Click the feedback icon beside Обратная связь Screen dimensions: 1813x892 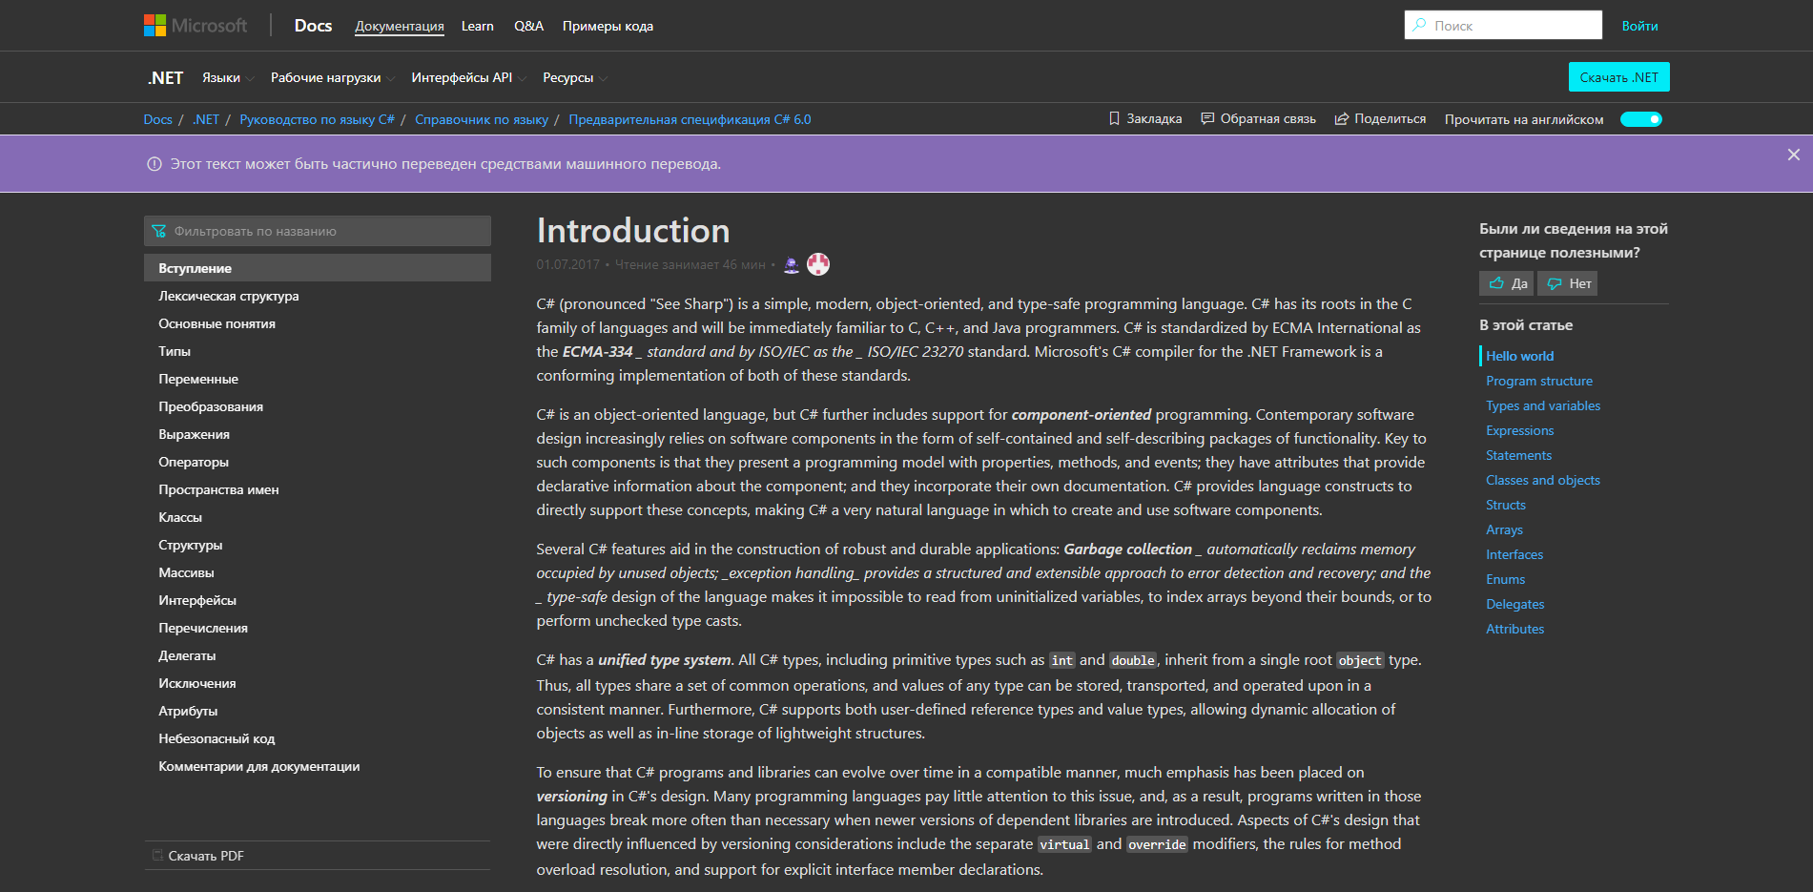[1207, 119]
